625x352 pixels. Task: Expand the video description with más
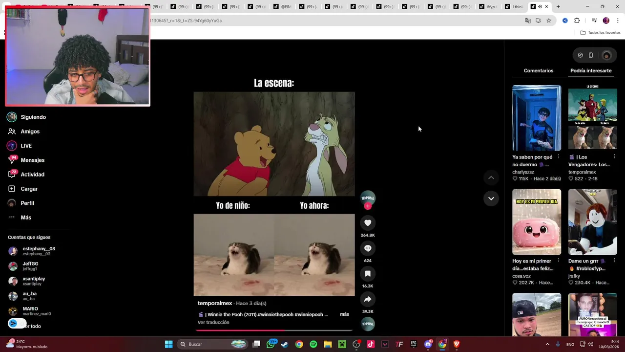click(x=344, y=314)
